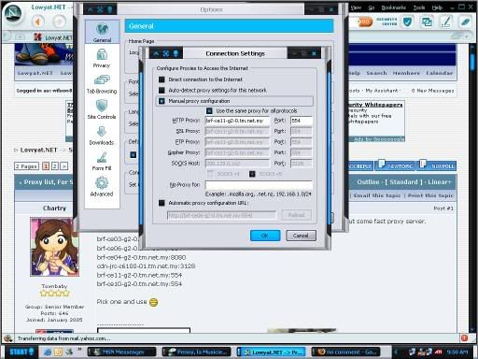Image resolution: width=478 pixels, height=359 pixels.
Task: Open the Help menu
Action: tap(437, 7)
